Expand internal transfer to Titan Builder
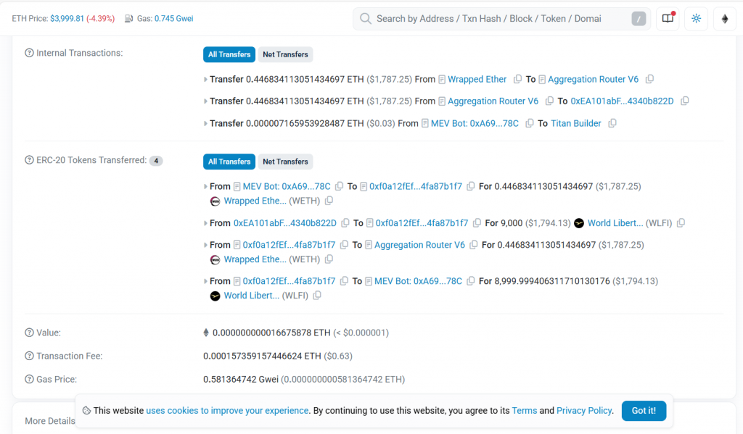The width and height of the screenshot is (743, 434). [205, 123]
